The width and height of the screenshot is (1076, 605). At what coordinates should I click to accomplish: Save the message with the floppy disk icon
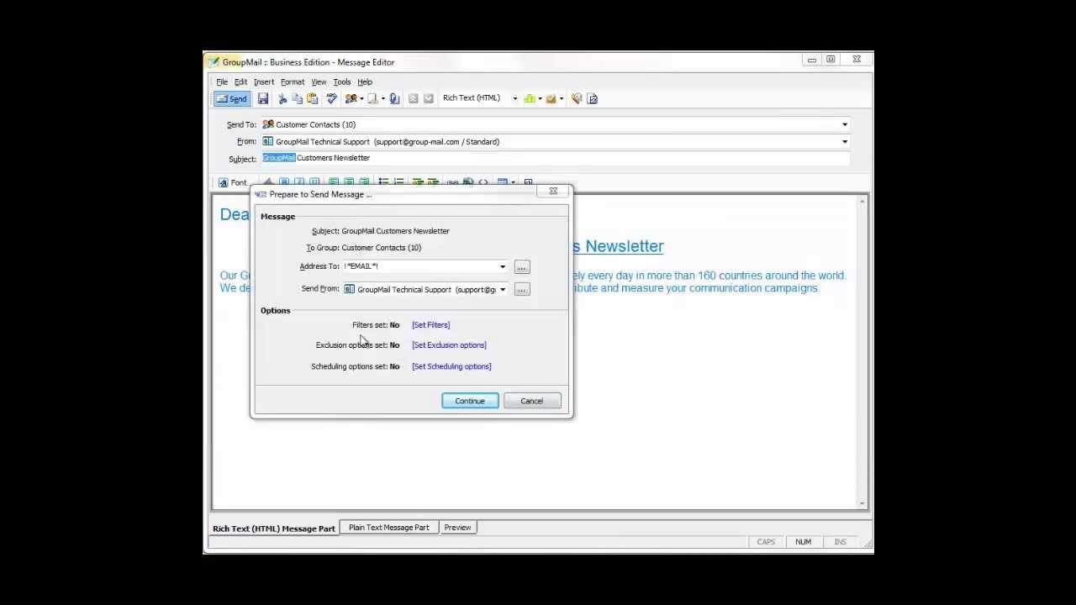click(x=263, y=99)
